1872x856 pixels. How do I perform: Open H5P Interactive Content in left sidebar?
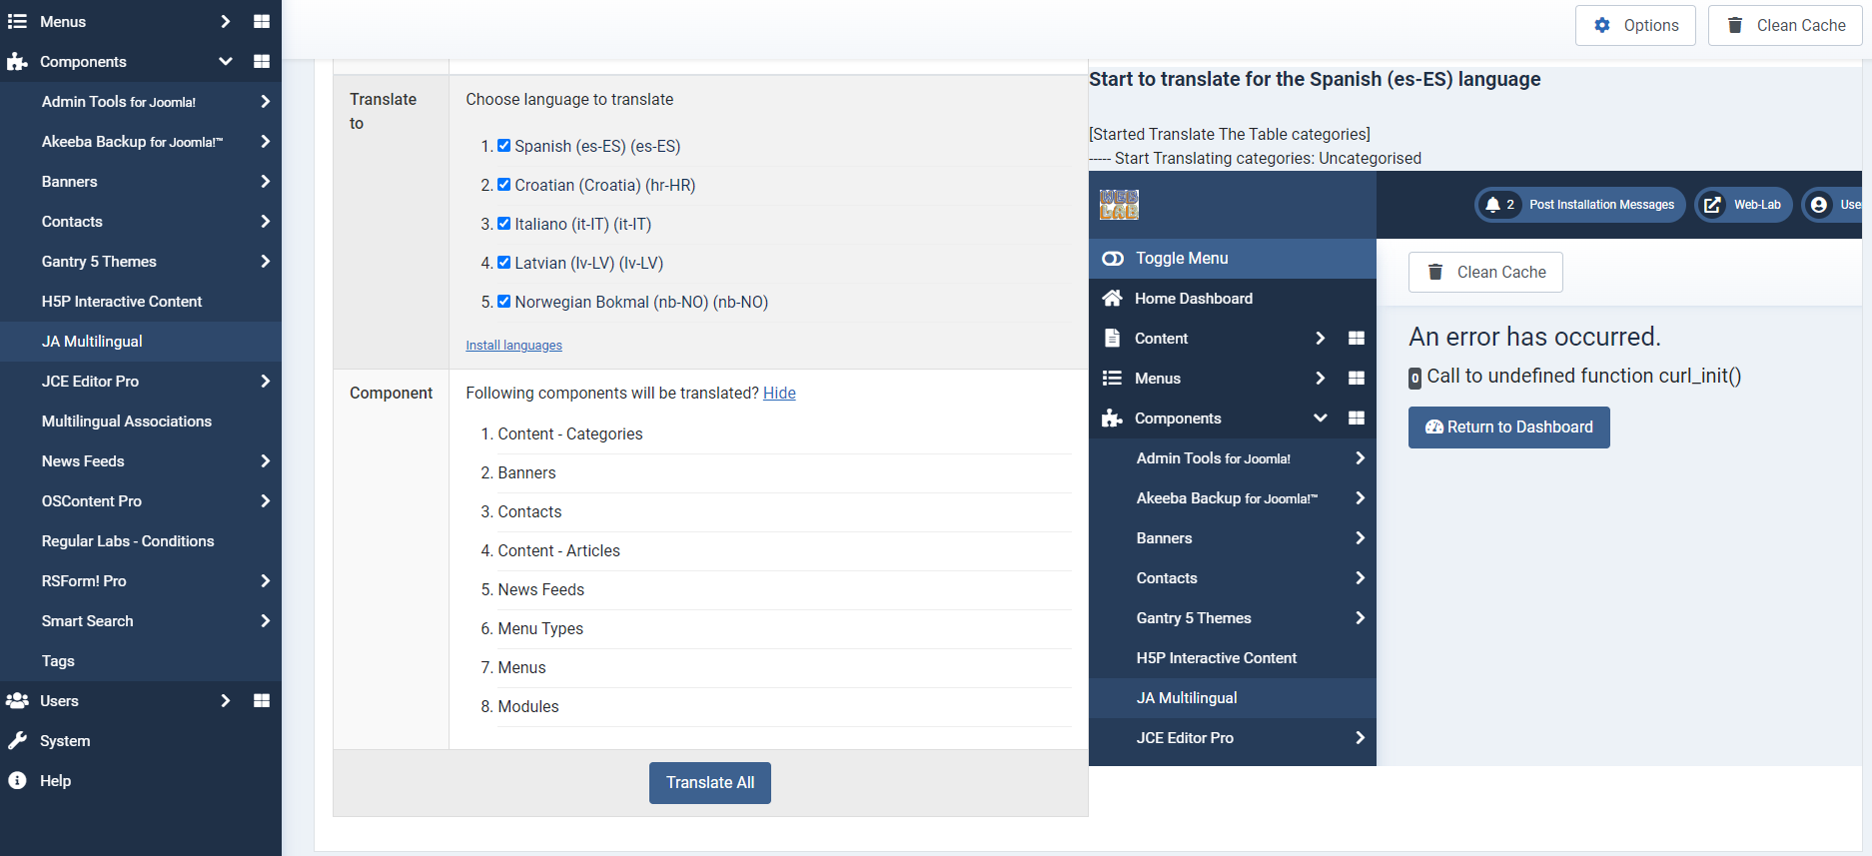[122, 301]
